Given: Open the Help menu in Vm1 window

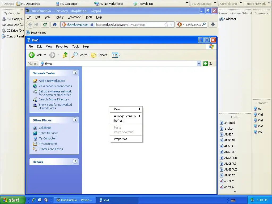Looking at the screenshot, I should pos(86,46).
